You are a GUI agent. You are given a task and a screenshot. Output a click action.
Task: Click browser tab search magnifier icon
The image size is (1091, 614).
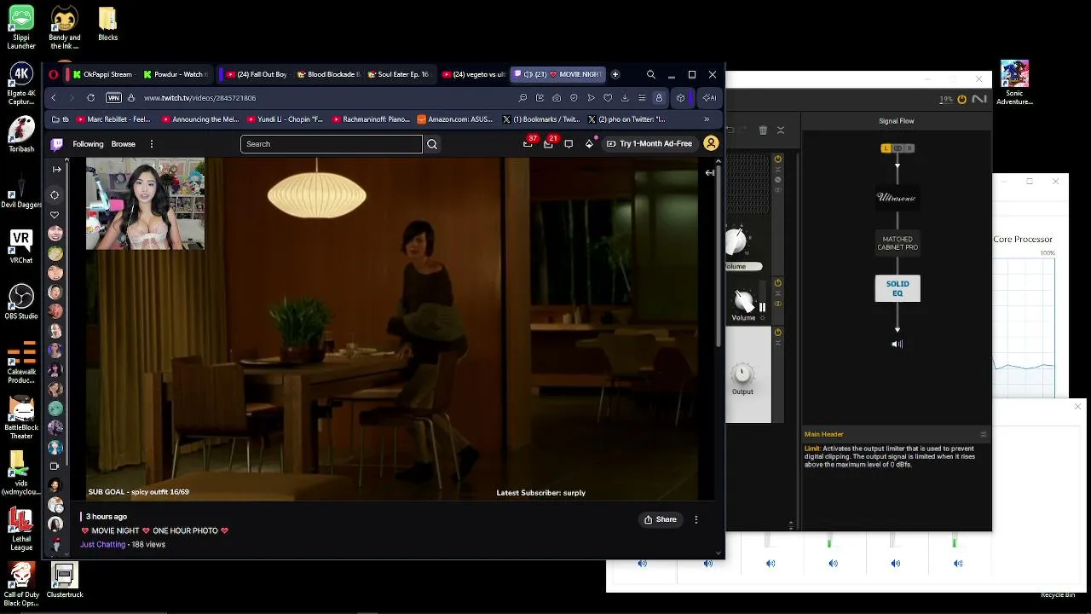(651, 74)
